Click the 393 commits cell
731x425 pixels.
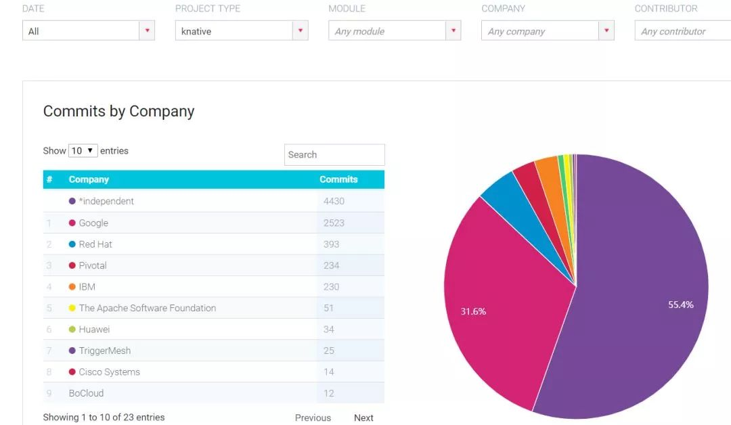351,244
